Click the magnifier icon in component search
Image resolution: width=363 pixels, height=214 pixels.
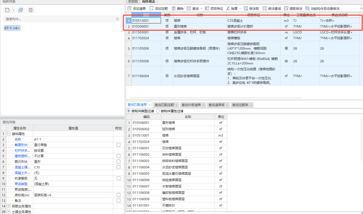click(117, 19)
